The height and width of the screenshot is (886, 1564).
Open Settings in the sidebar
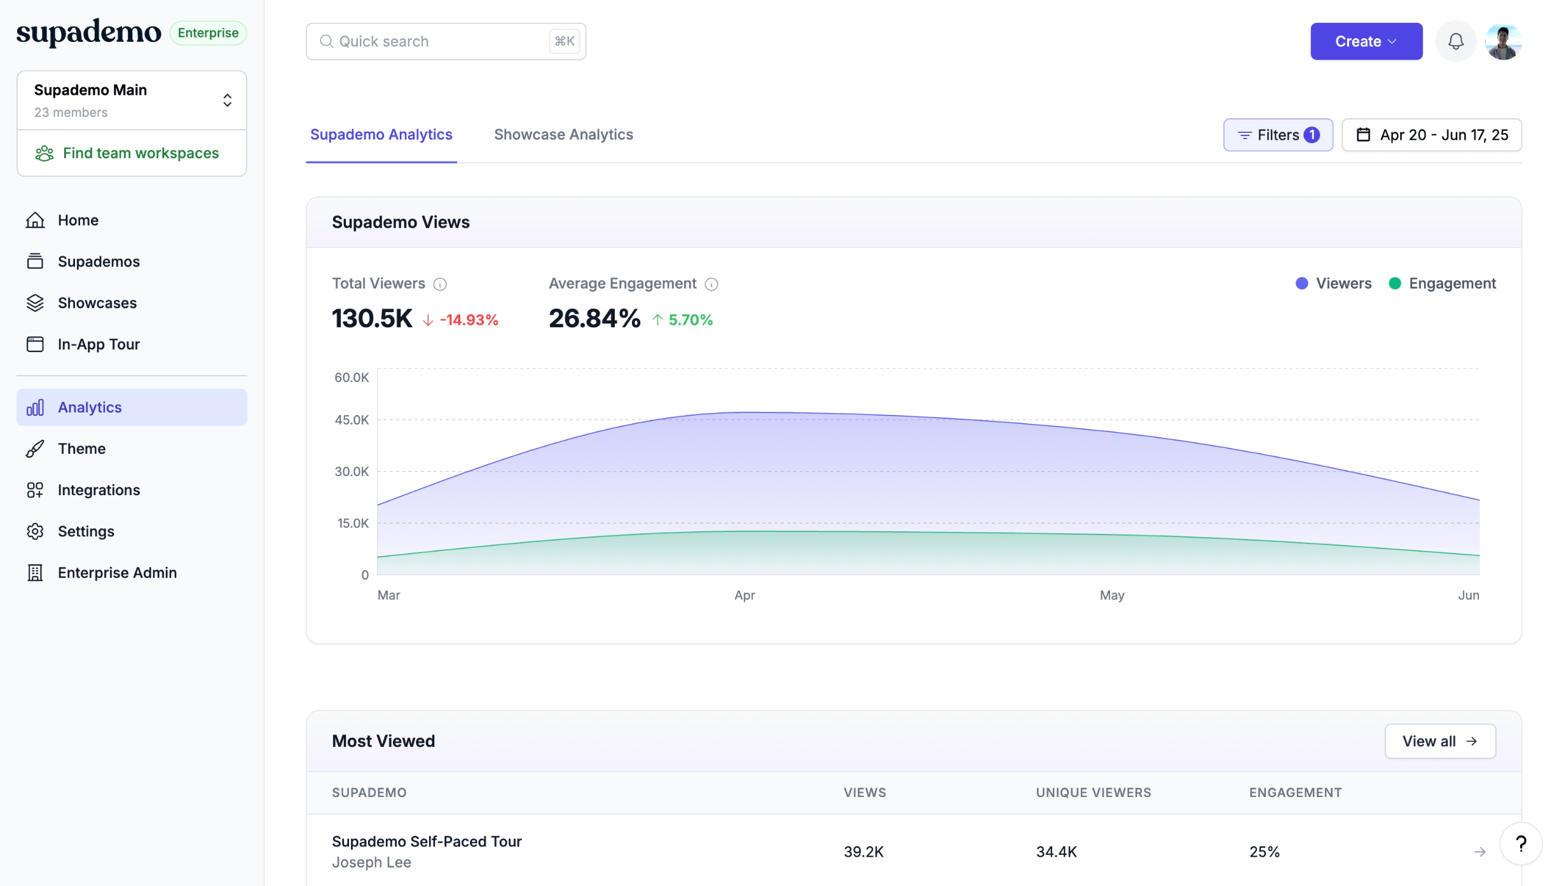coord(132,531)
